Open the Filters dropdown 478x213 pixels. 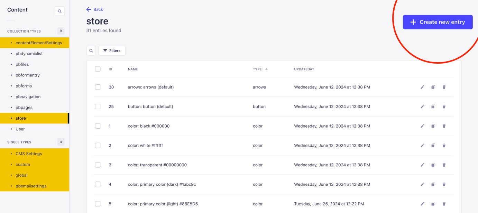(112, 51)
